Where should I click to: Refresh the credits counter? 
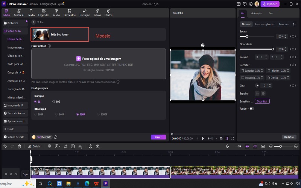55,137
